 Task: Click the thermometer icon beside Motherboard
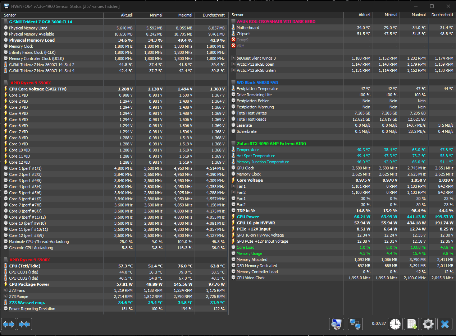click(233, 28)
